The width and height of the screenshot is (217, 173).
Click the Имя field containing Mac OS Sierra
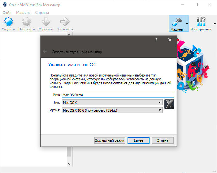[118, 95]
